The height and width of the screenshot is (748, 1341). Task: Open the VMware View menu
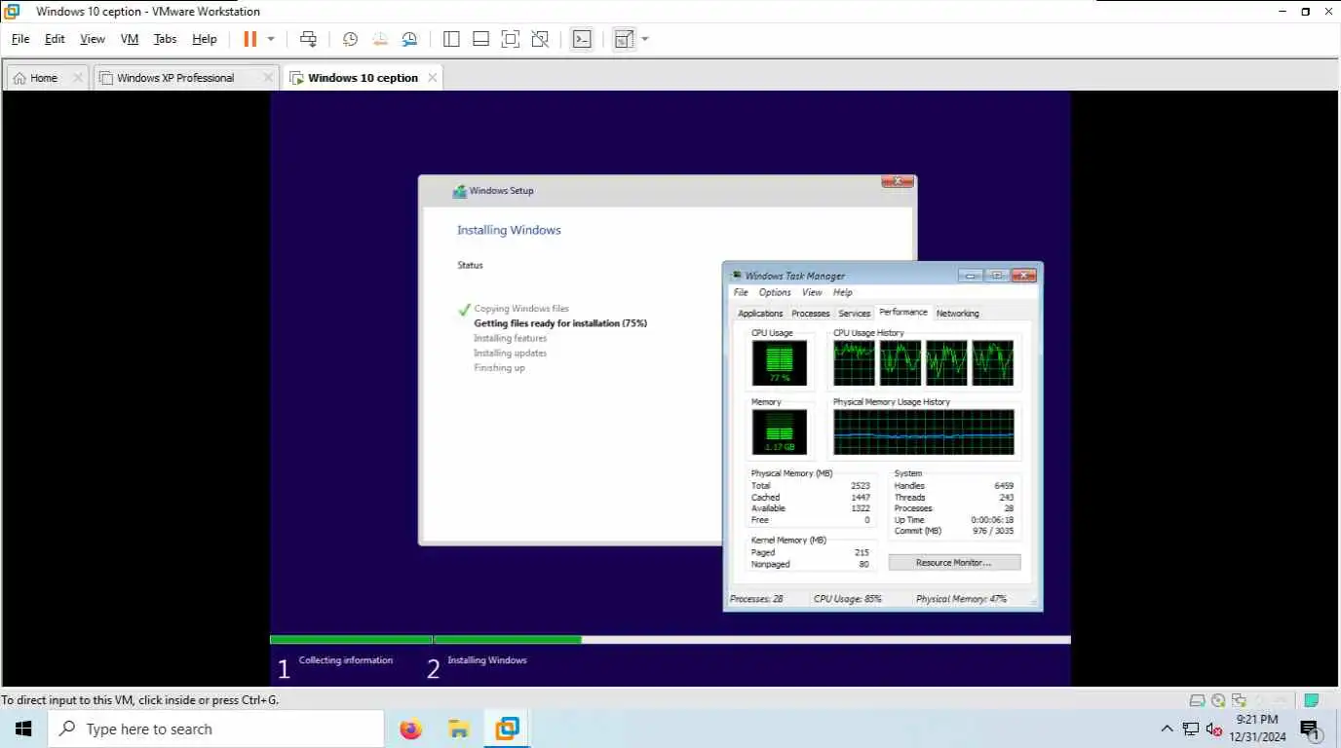93,39
